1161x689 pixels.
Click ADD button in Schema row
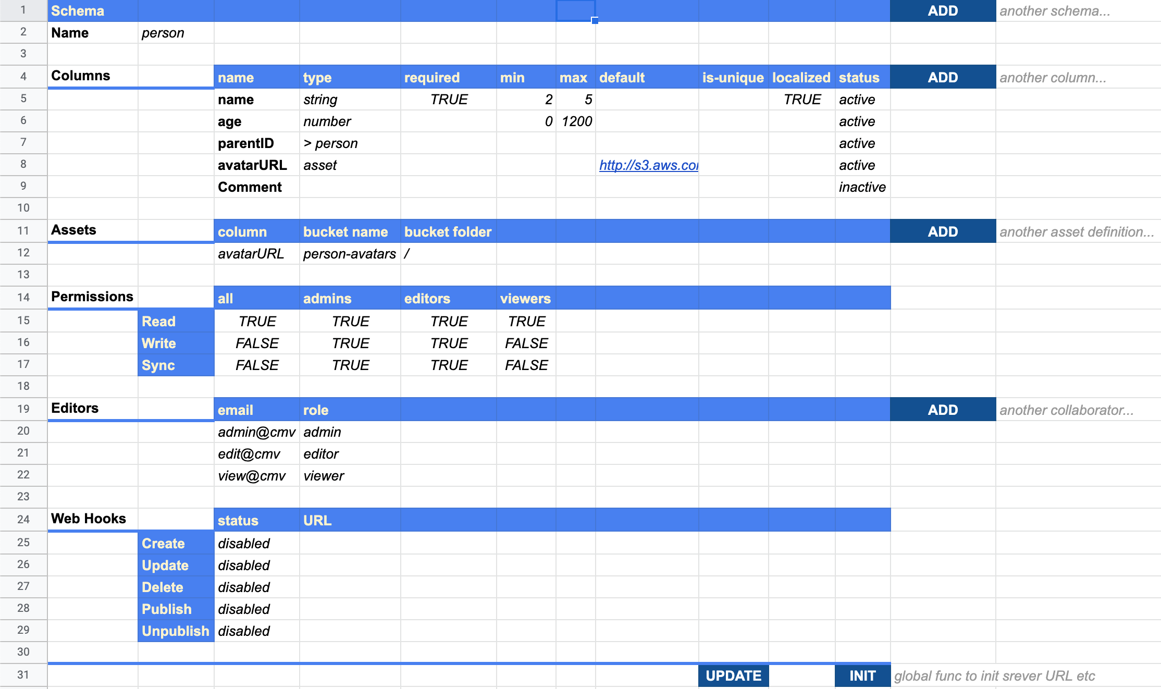[x=942, y=11]
